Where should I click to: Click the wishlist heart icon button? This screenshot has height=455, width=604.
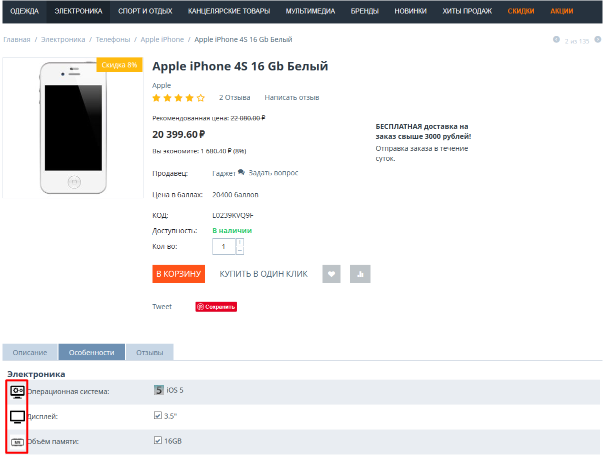[x=331, y=274]
